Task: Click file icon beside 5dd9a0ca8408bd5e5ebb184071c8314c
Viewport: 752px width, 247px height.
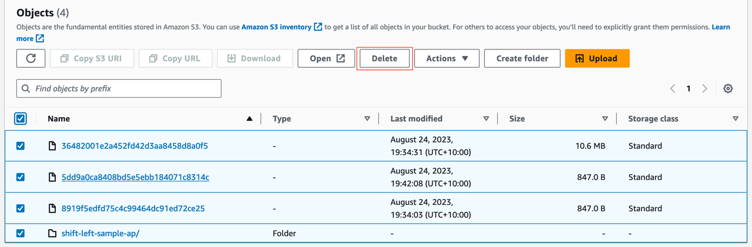Action: (52, 177)
